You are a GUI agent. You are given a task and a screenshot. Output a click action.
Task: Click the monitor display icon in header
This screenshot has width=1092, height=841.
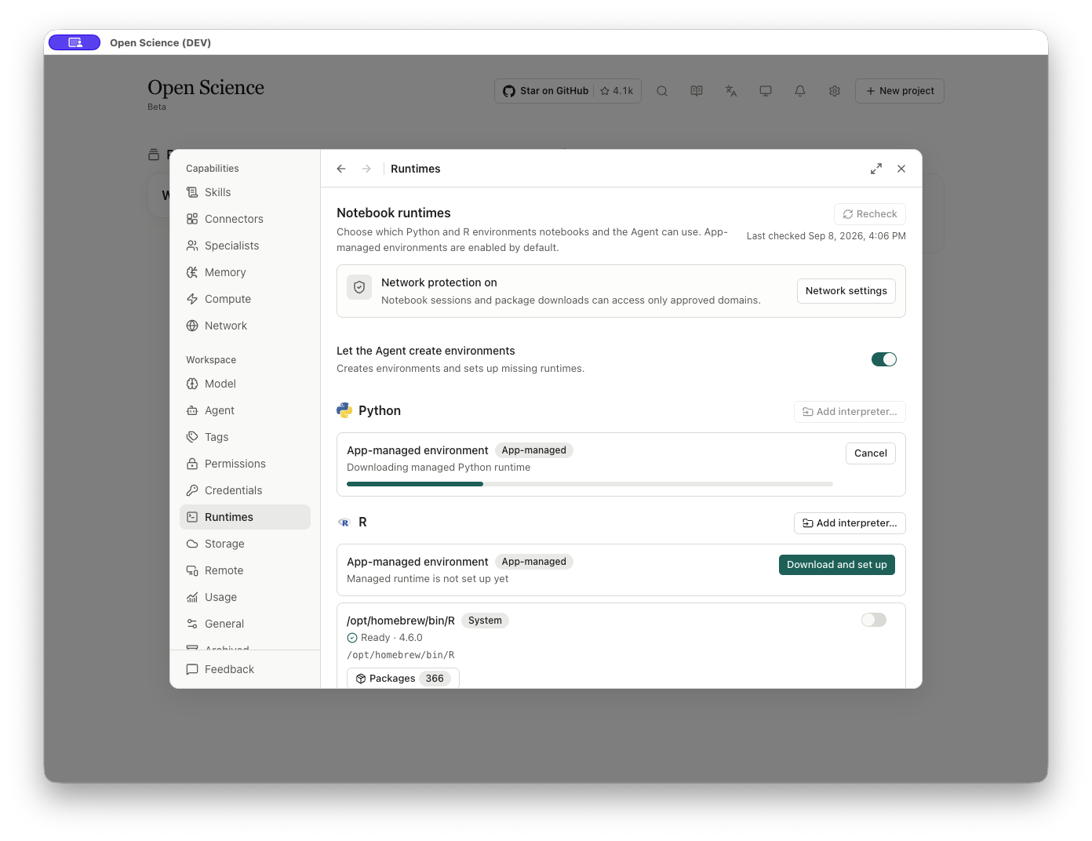766,91
